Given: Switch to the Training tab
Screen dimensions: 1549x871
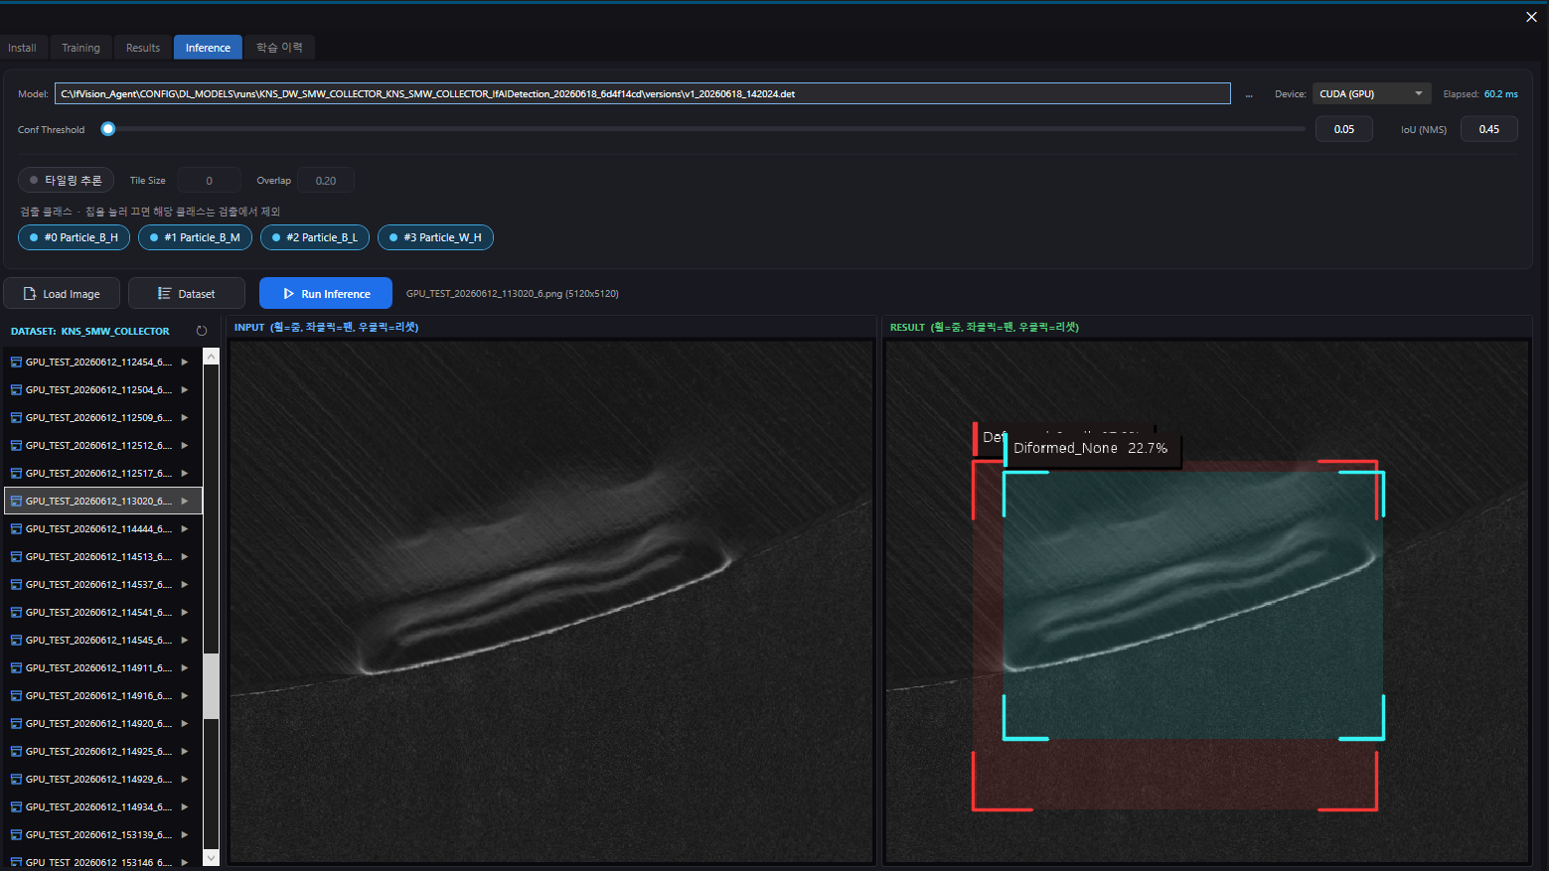Looking at the screenshot, I should pyautogui.click(x=80, y=48).
